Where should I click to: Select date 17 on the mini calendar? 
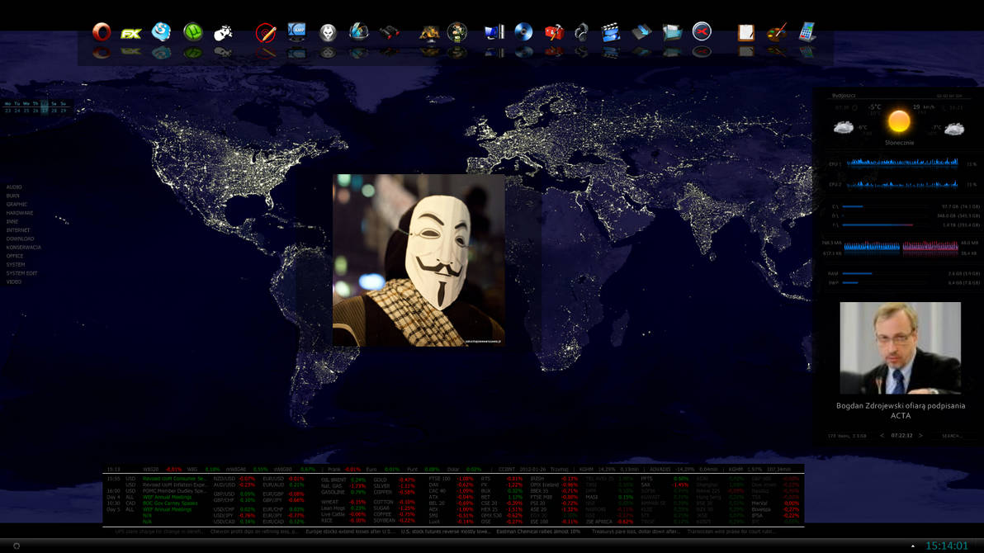point(45,111)
